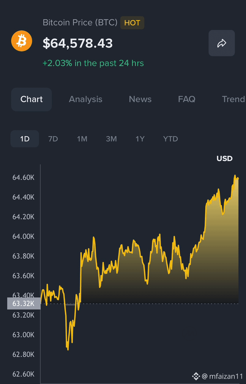Go to the News tab
Viewport: 246px width, 384px height.
pyautogui.click(x=140, y=99)
